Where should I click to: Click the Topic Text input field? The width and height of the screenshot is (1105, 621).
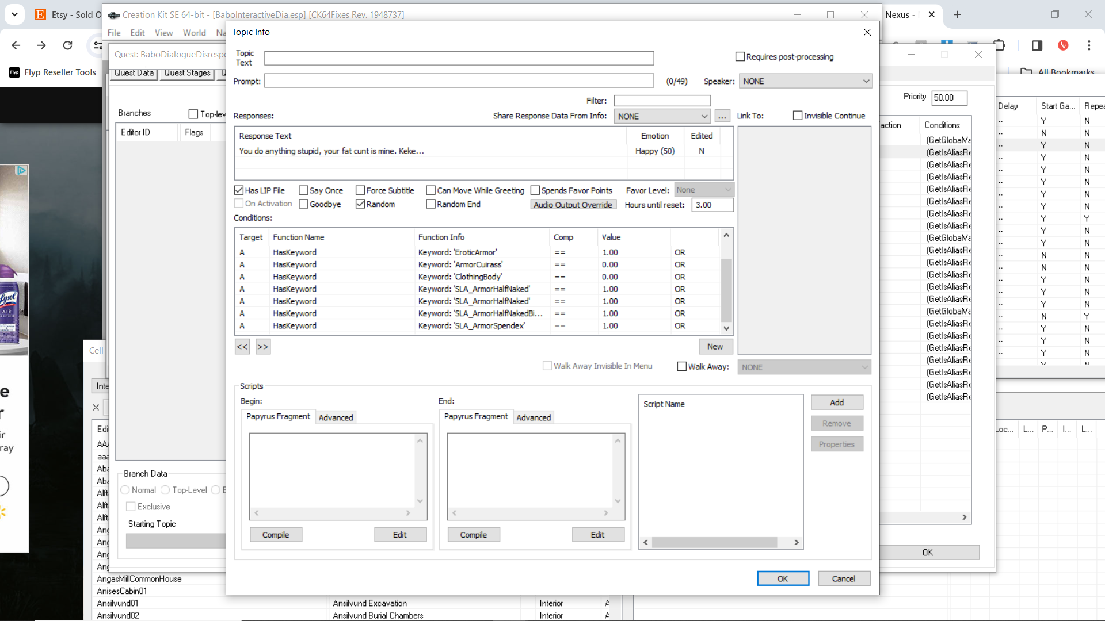click(x=459, y=58)
